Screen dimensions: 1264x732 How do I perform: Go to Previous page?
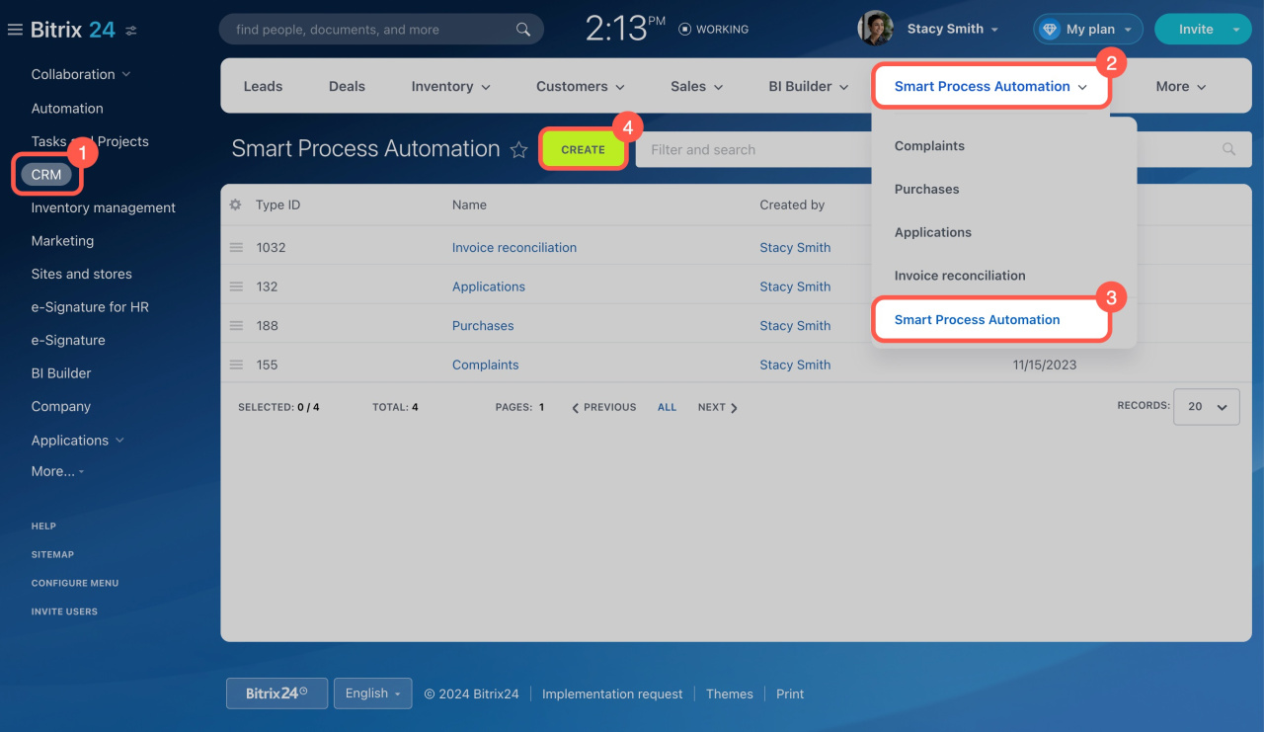[x=603, y=407]
